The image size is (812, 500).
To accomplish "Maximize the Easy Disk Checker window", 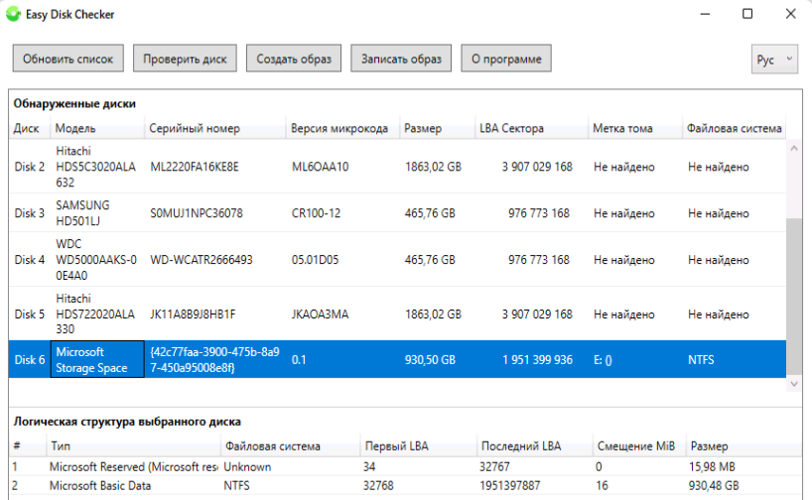I will [x=747, y=14].
